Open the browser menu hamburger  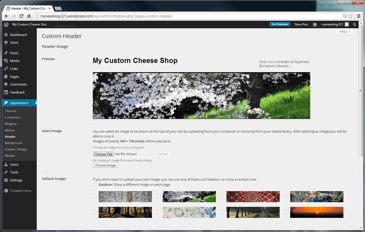click(359, 16)
